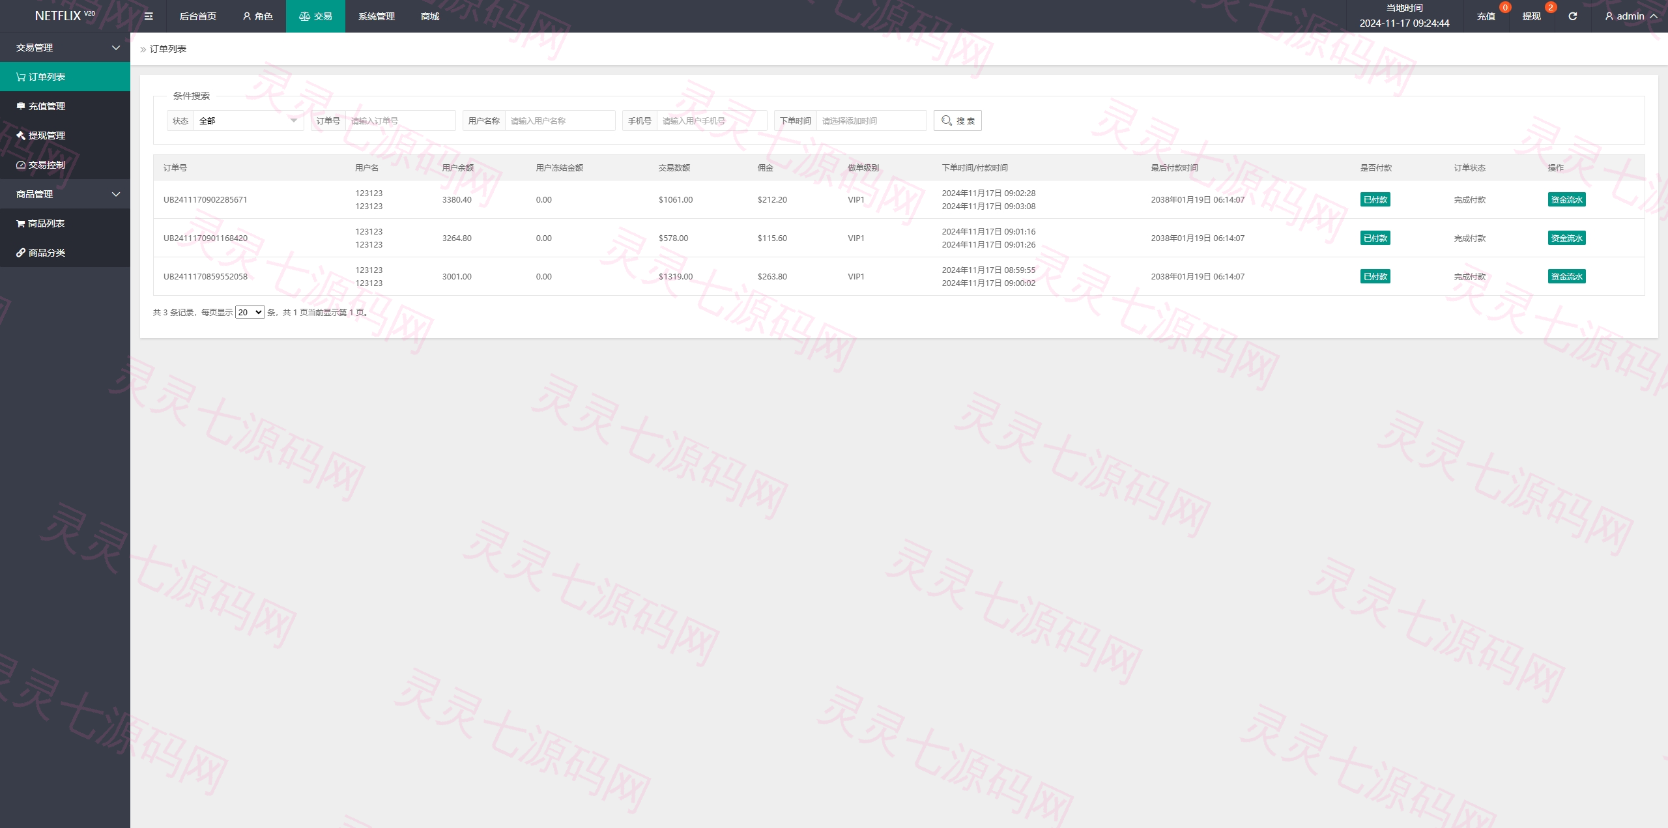Collapse the 交易管理 sidebar group

tap(65, 48)
